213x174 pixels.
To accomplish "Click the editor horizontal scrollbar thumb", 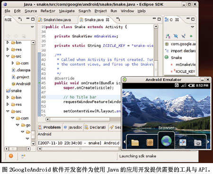I will point(80,119).
